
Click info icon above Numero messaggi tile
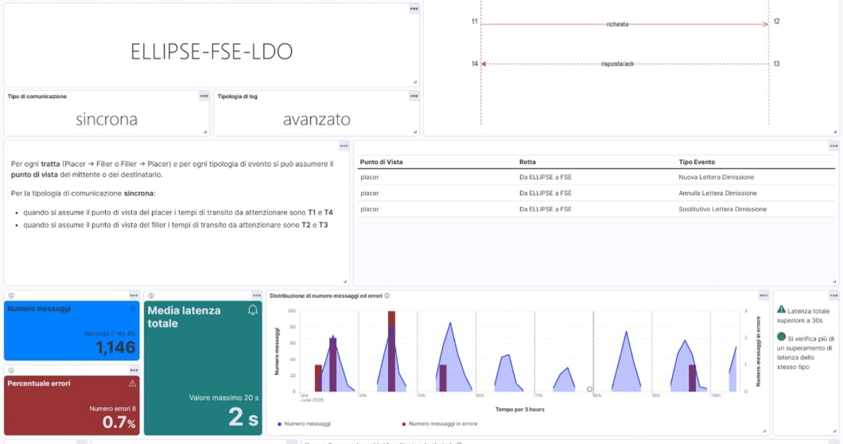(x=11, y=295)
